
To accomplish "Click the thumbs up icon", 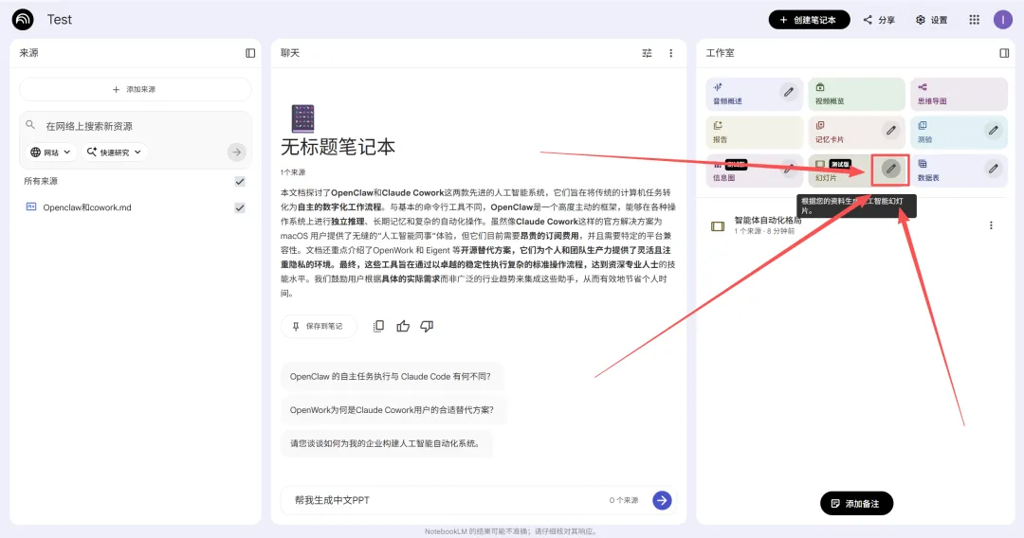I will click(x=403, y=326).
